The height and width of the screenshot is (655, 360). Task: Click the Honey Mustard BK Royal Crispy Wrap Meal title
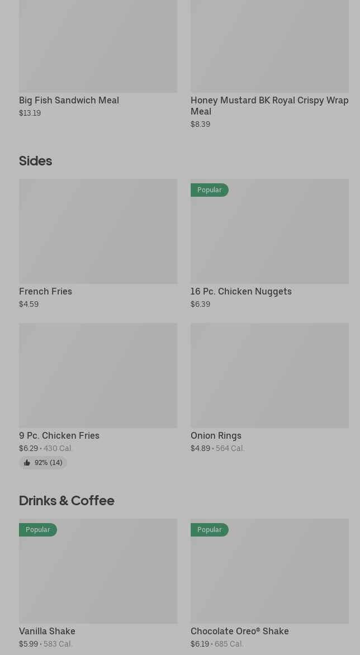(269, 106)
